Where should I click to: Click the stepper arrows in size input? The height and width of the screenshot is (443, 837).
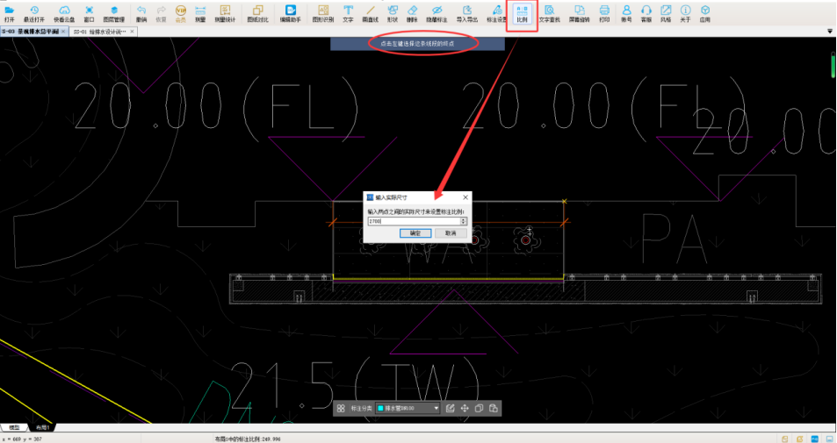464,221
